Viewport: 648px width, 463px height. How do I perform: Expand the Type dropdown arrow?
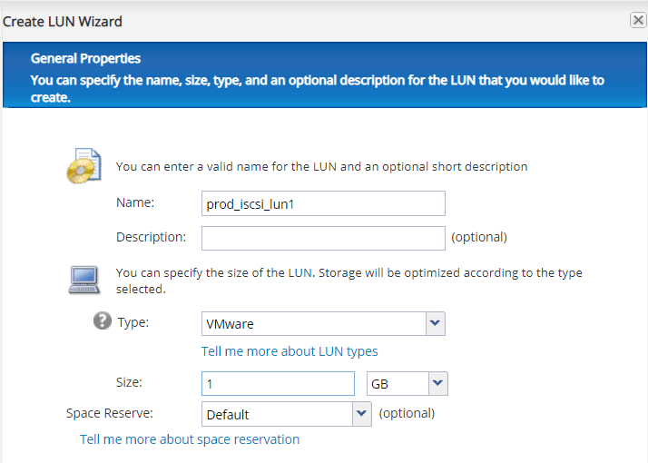point(436,323)
